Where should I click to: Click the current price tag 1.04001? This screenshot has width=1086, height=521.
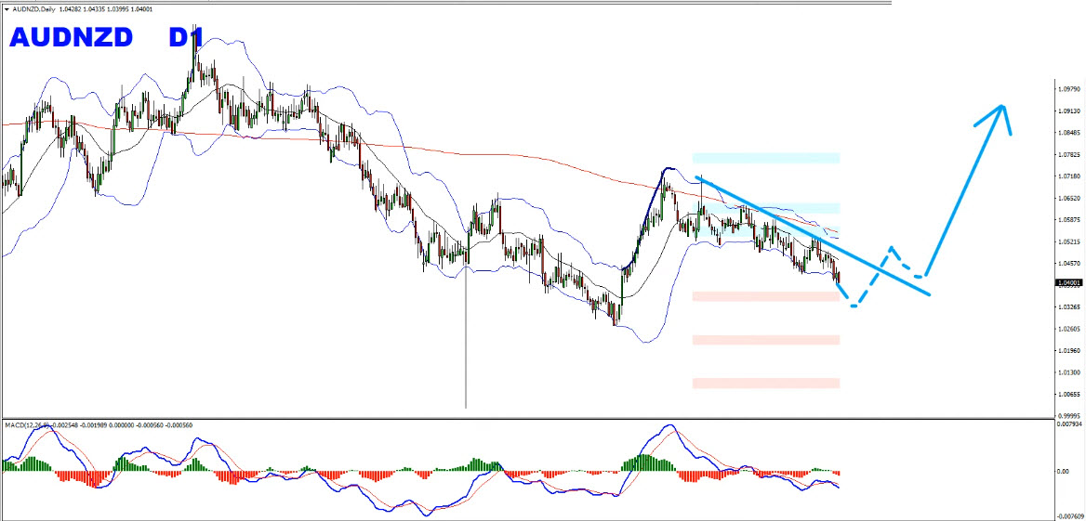(1069, 282)
